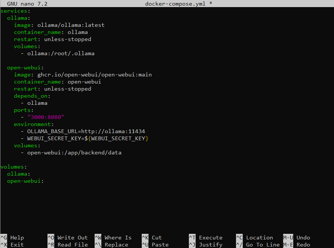Viewport: 334px width, 248px height.
Task: Click the ^O Write Out shortcut
Action: [68, 238]
